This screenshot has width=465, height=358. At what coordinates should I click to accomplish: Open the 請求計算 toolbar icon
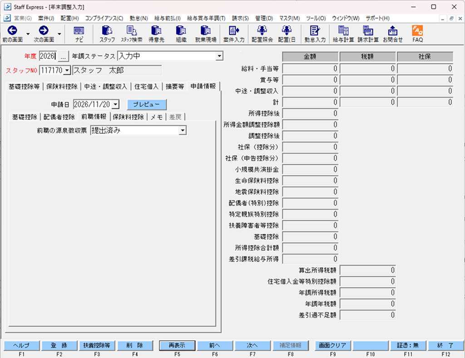click(368, 34)
